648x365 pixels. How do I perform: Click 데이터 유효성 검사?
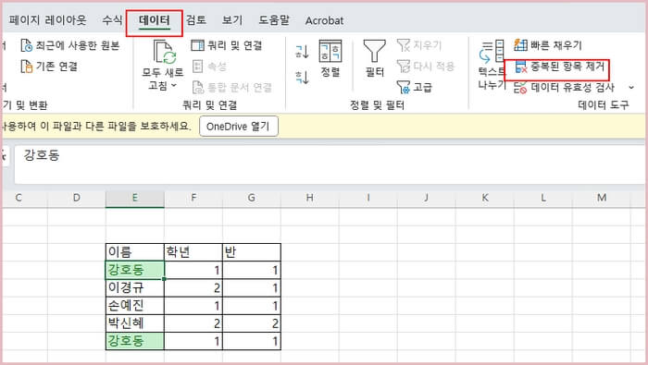(564, 87)
